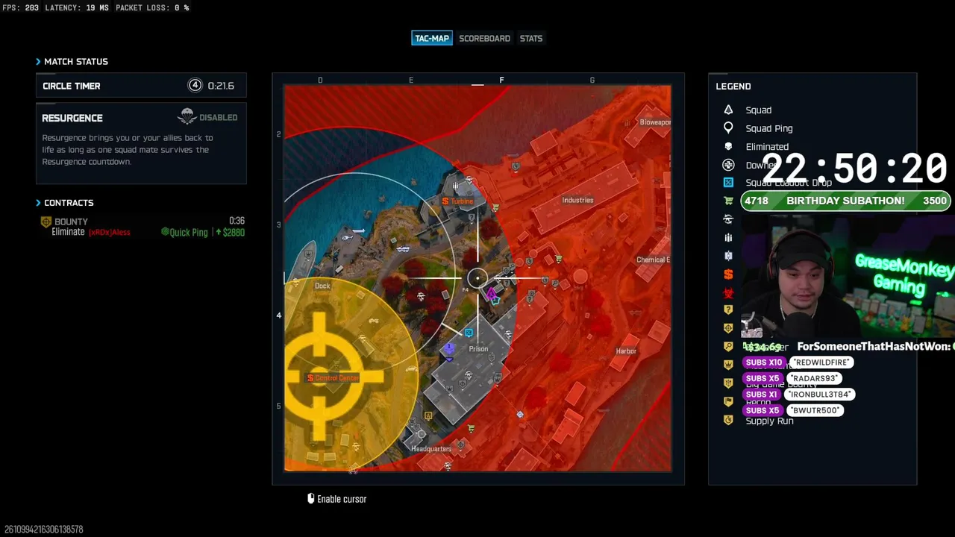Click the bounty target name xRDx Aless
The height and width of the screenshot is (537, 955).
(110, 232)
